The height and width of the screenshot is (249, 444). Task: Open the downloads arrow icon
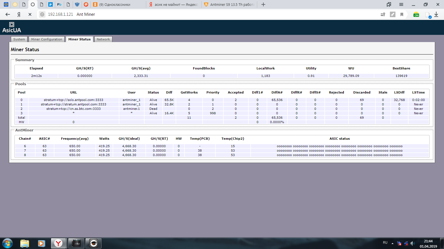point(436,14)
